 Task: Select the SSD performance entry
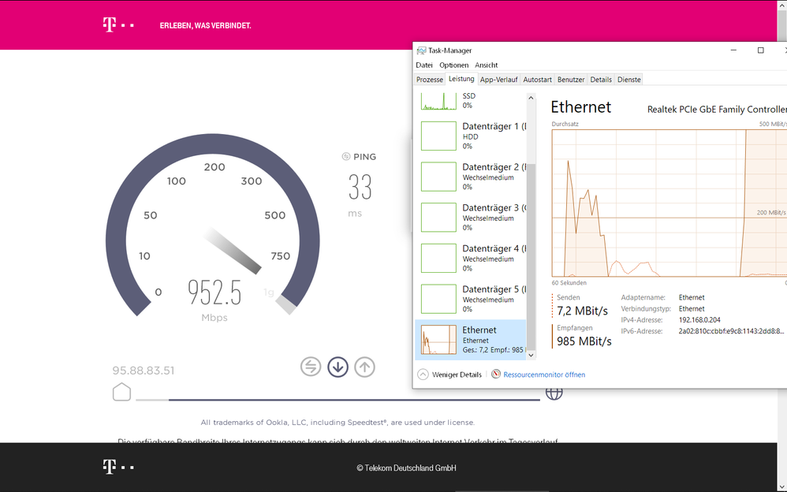point(470,102)
